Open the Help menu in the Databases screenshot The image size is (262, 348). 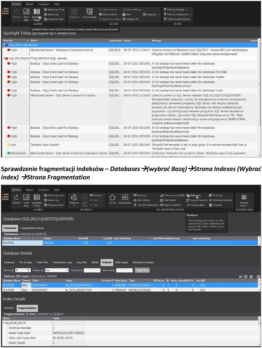(57, 190)
